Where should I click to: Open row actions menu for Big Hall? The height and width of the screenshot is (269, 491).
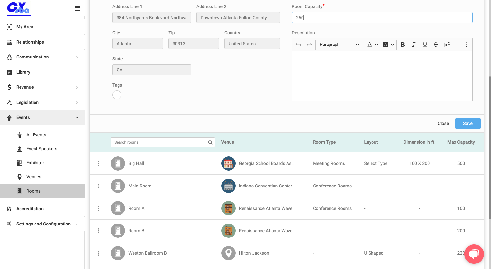coord(98,163)
